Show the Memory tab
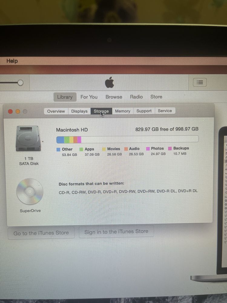This screenshot has width=227, height=303. coord(123,111)
